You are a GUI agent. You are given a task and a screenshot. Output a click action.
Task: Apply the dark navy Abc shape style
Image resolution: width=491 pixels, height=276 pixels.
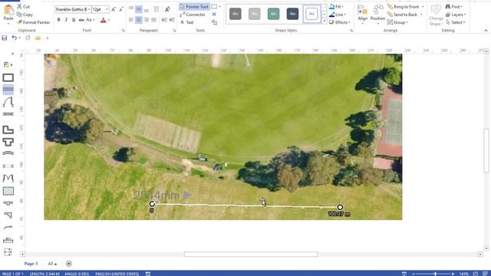coord(292,14)
